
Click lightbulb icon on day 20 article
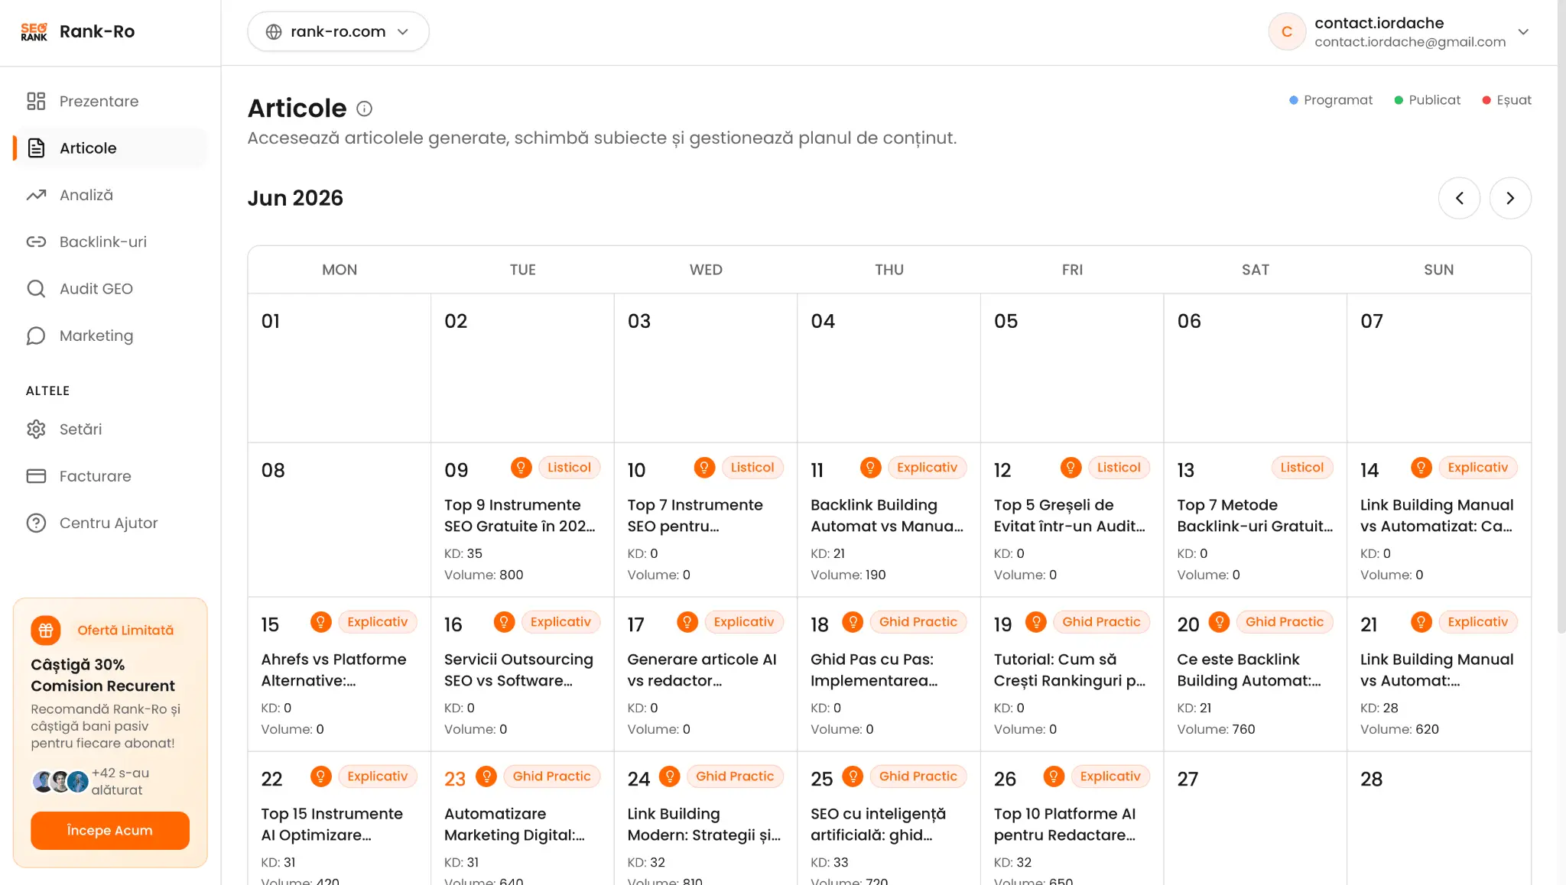[1220, 622]
